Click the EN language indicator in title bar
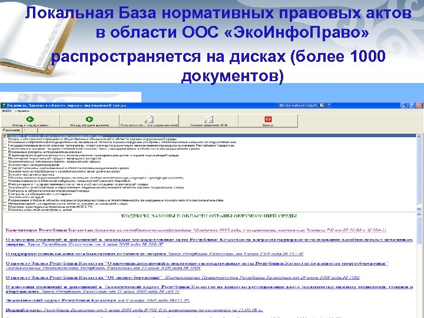This screenshot has height=318, width=424. coord(297,105)
